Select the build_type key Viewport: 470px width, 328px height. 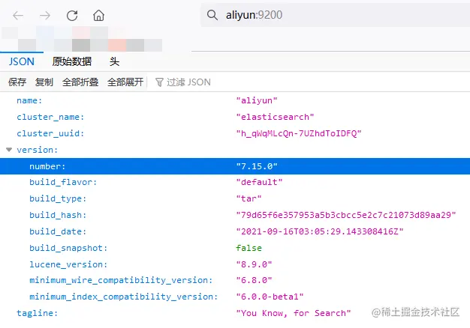58,198
